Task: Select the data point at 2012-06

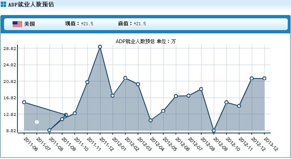Action: point(176,96)
